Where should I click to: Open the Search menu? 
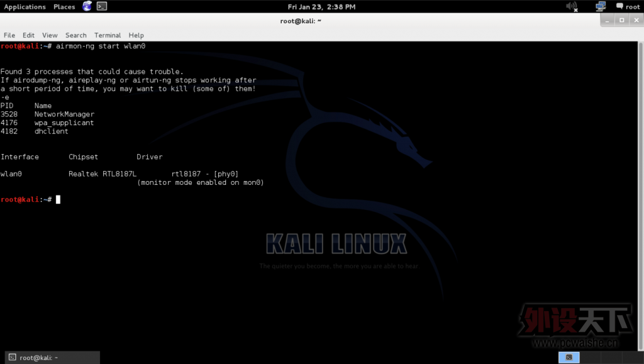(x=76, y=35)
